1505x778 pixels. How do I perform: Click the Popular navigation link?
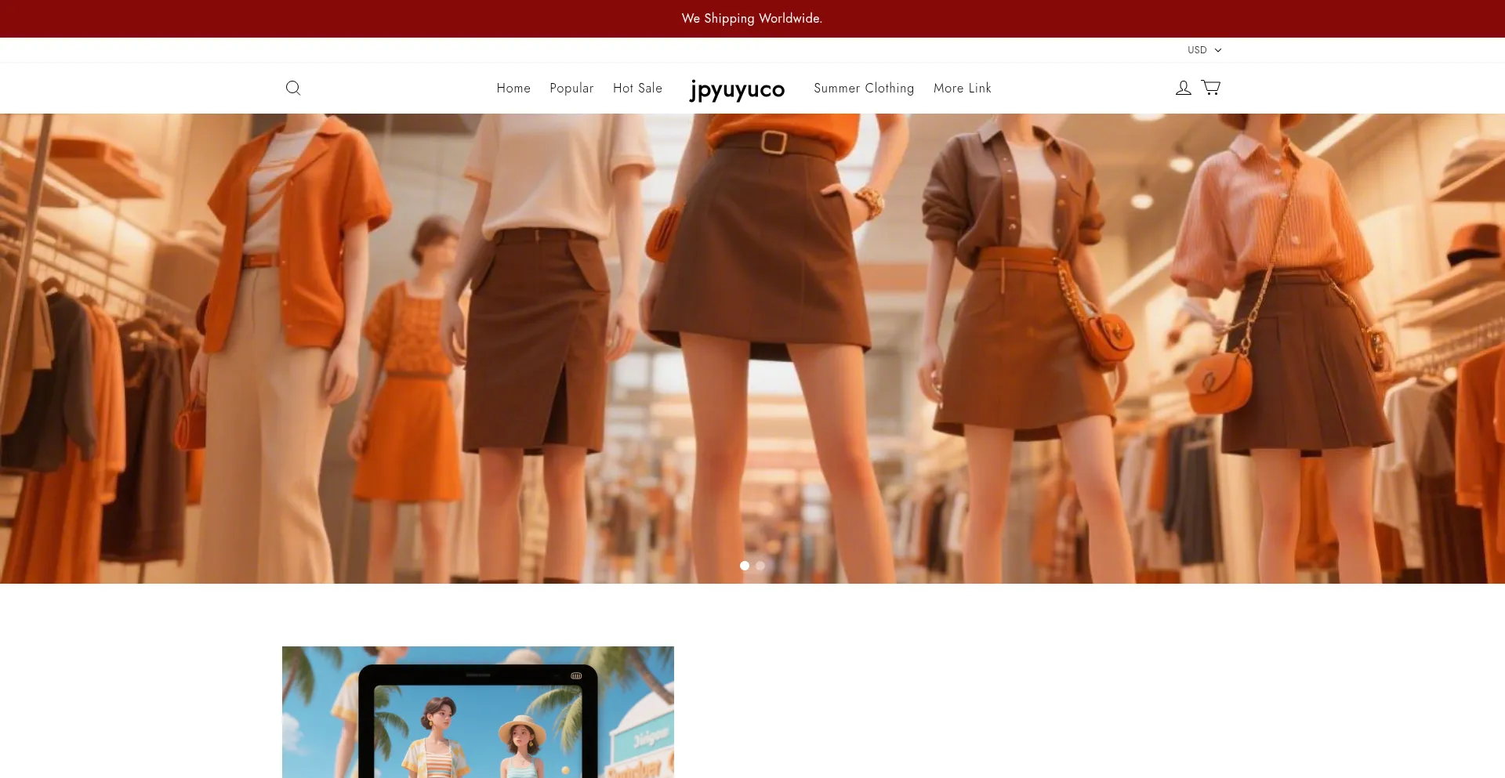tap(571, 88)
